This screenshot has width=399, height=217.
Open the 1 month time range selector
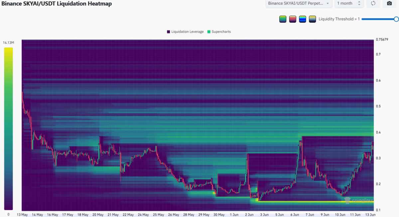point(349,3)
